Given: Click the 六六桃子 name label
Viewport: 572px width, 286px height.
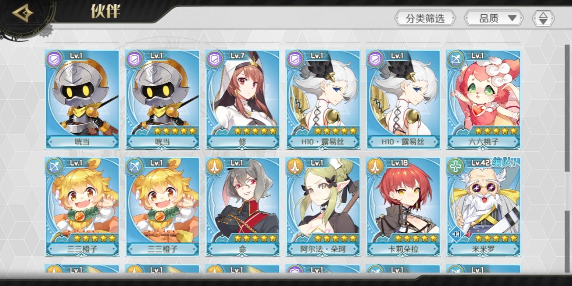Looking at the screenshot, I should click(x=483, y=142).
